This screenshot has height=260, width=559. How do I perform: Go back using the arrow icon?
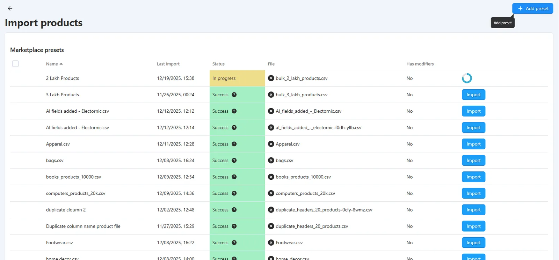pyautogui.click(x=10, y=8)
